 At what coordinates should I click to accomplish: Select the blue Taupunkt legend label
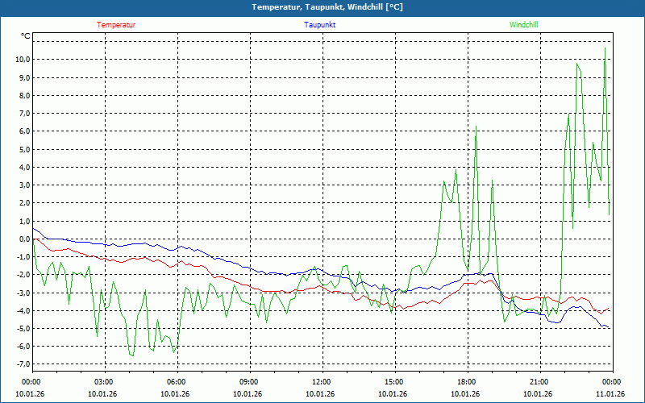(x=319, y=25)
